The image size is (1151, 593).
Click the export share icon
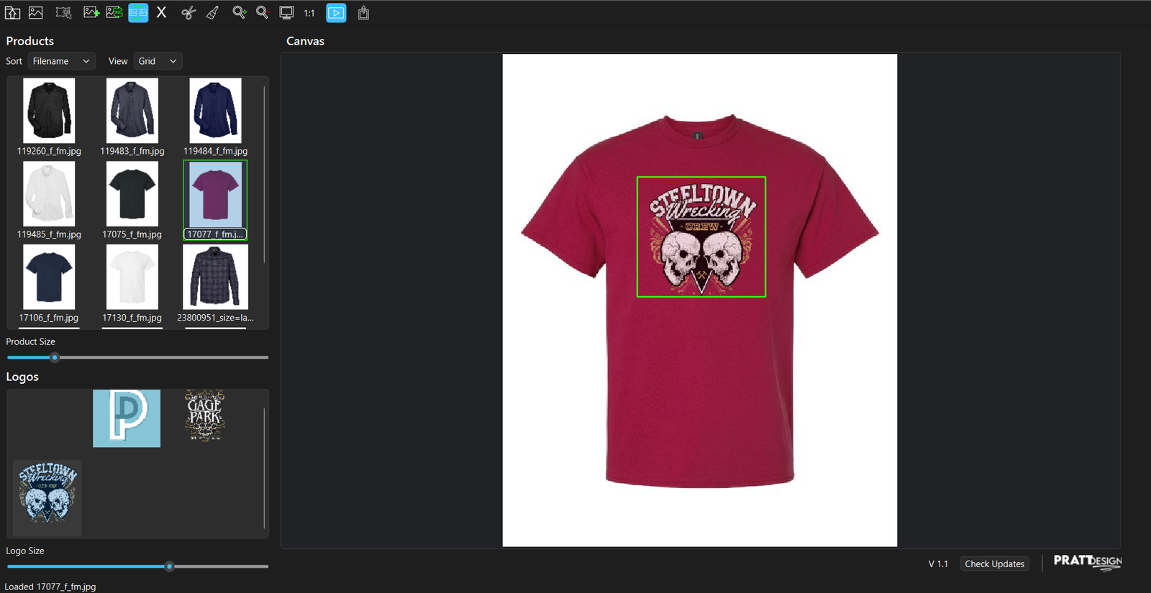coord(363,13)
